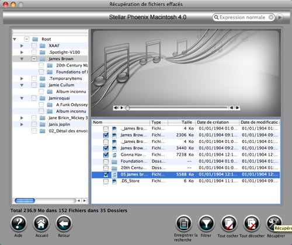Check the Jamie Cullum checkbox
The image size is (292, 245).
coord(34,85)
